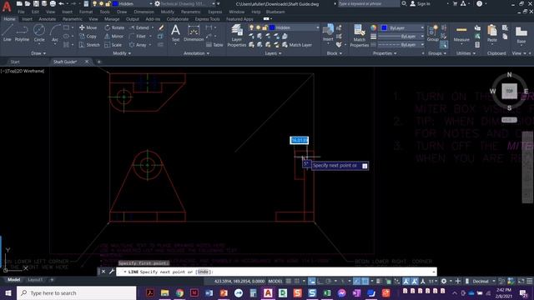Click the Base view tool
The width and height of the screenshot is (534, 300).
521,34
